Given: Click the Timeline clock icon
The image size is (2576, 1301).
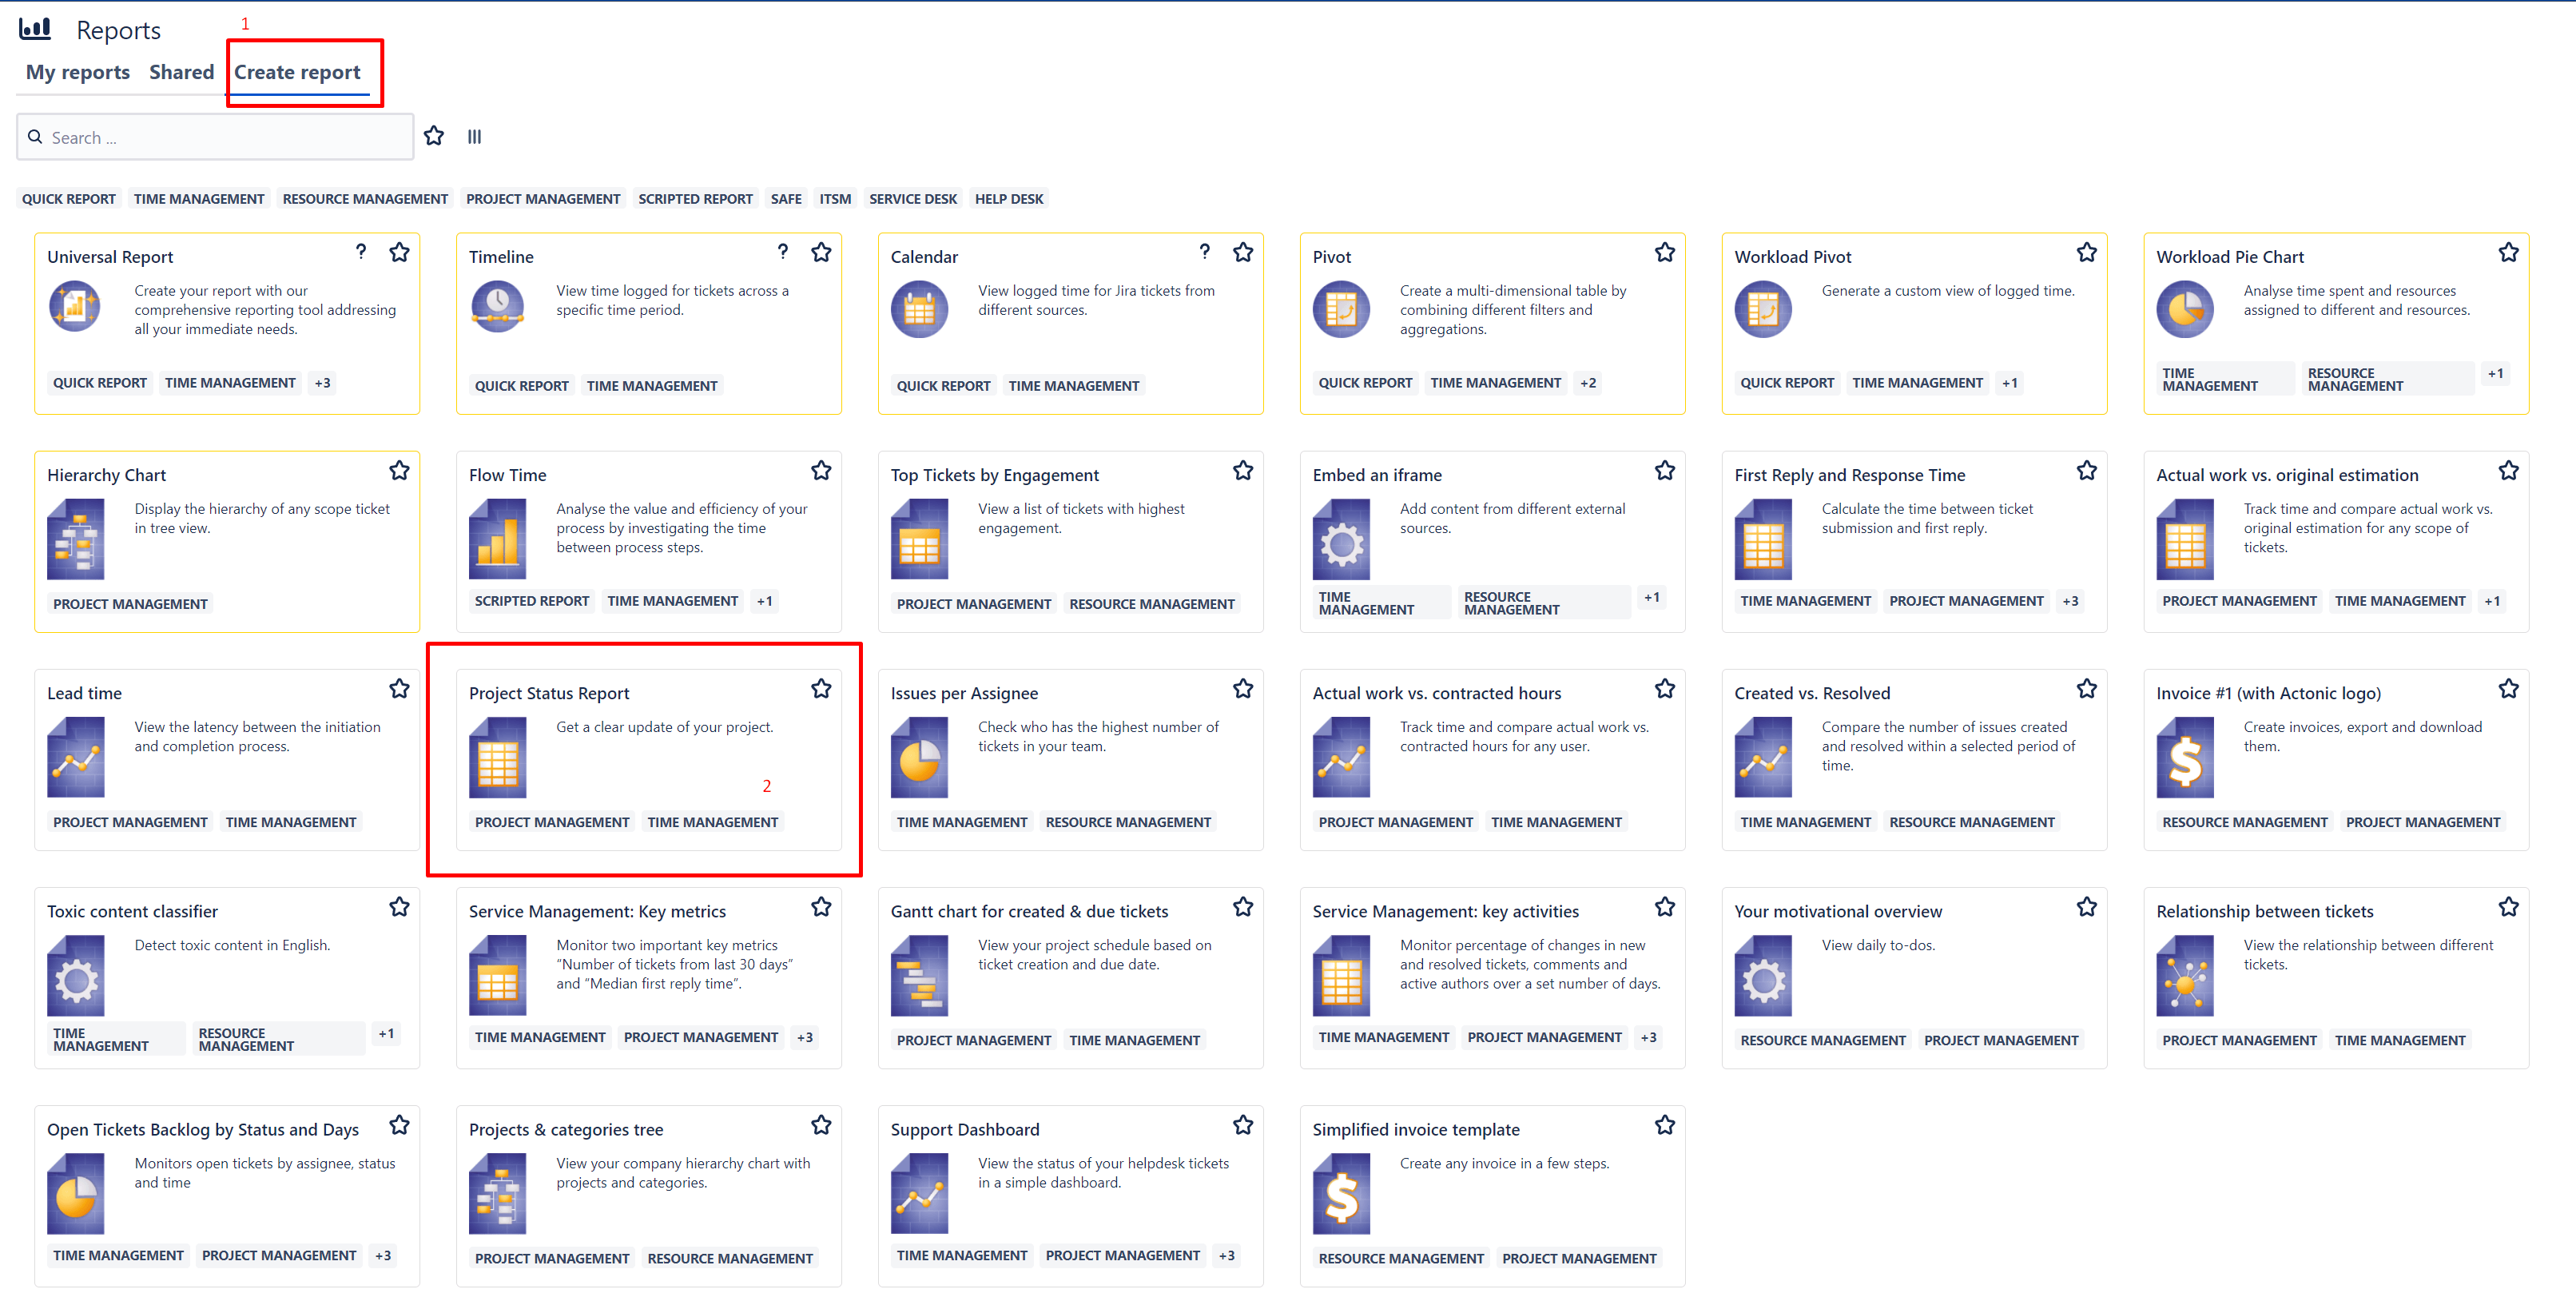Looking at the screenshot, I should point(497,307).
